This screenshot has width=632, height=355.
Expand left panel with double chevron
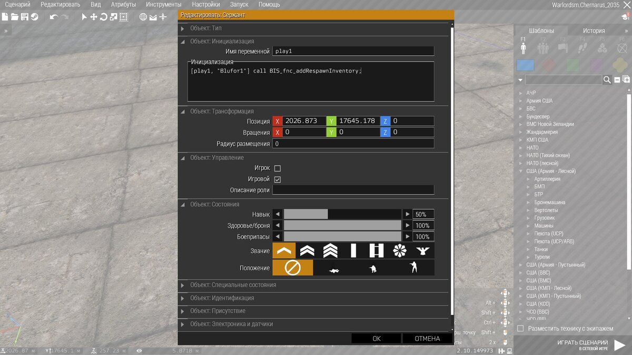point(6,31)
